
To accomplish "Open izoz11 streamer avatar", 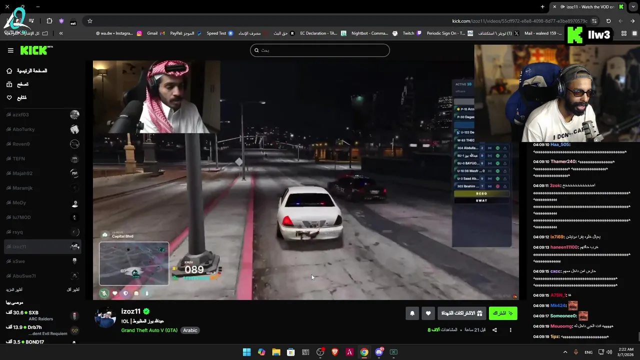I will [105, 317].
